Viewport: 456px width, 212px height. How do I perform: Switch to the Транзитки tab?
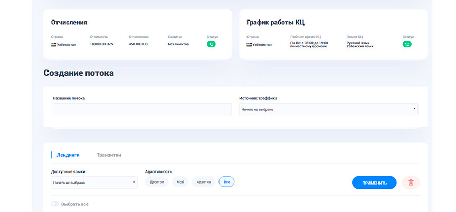coord(109,155)
